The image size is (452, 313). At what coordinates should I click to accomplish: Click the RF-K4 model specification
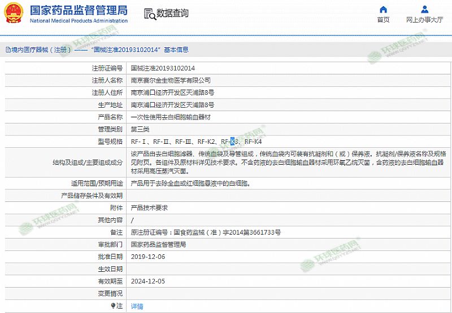click(253, 142)
